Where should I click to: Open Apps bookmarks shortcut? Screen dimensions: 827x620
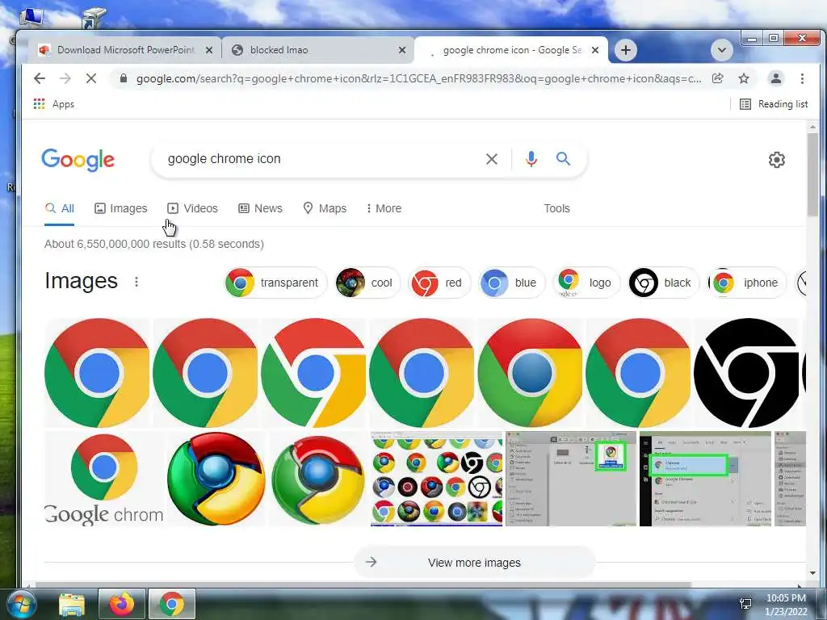click(x=54, y=104)
